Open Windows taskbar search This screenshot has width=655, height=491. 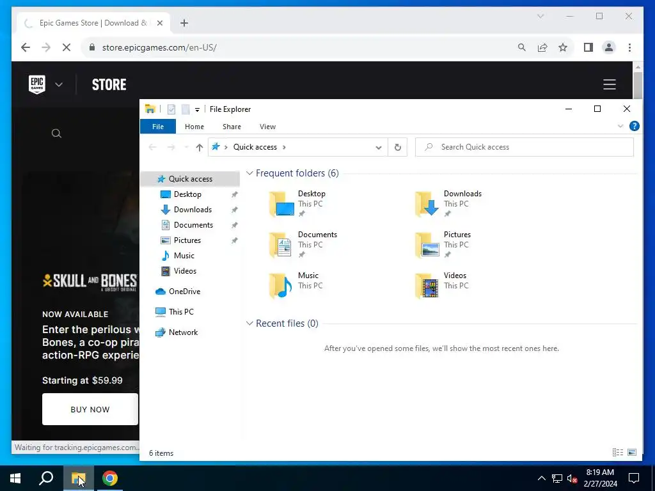(46, 478)
